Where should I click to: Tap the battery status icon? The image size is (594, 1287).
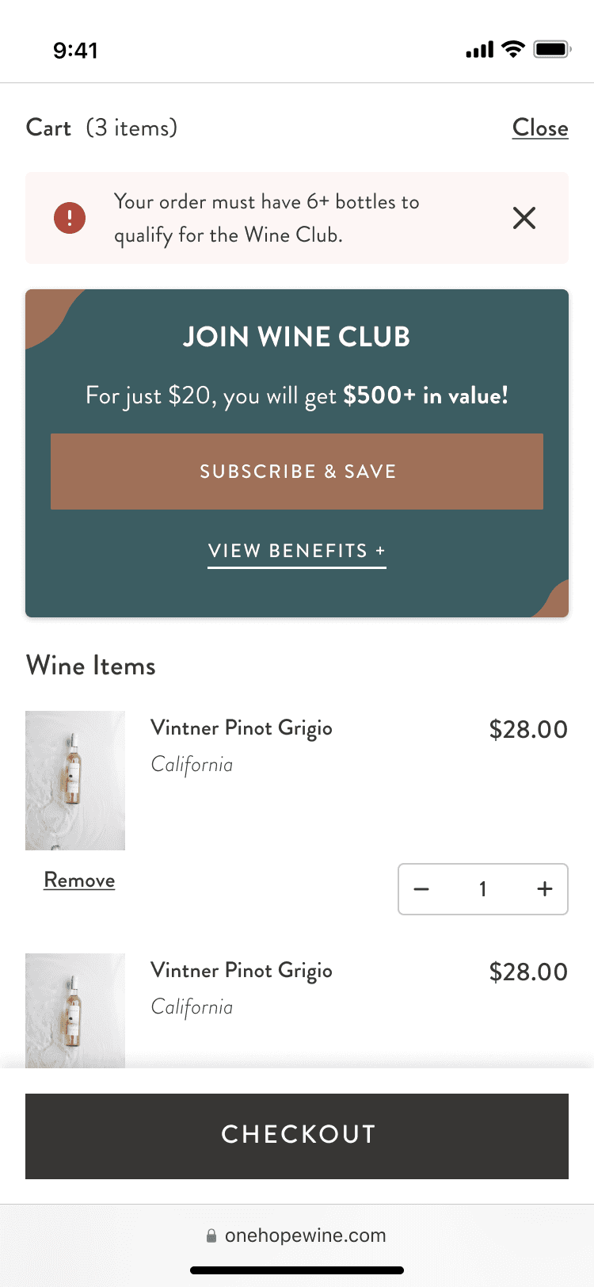[x=552, y=50]
